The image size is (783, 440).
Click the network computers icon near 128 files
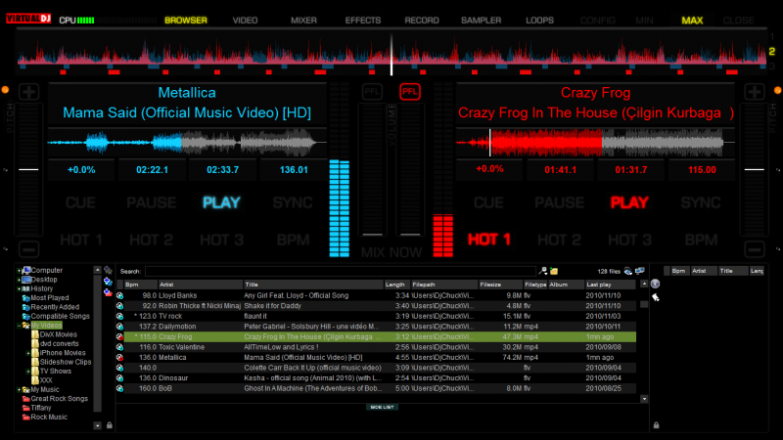(640, 271)
